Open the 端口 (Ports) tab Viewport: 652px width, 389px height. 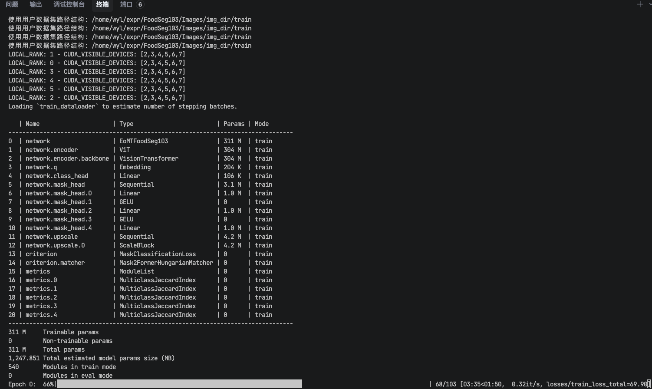tap(126, 4)
